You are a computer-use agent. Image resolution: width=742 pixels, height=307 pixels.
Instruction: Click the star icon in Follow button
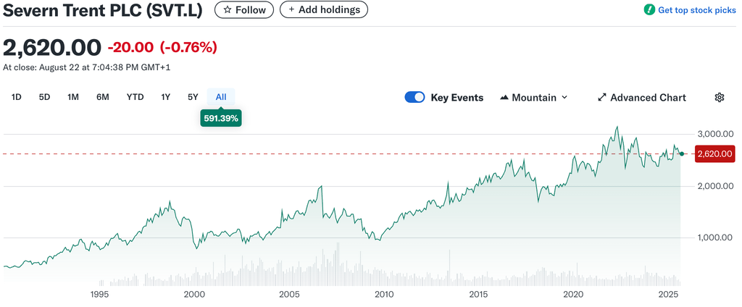click(x=228, y=10)
